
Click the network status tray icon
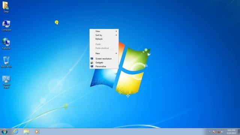coord(218,132)
